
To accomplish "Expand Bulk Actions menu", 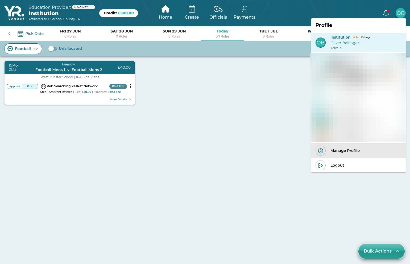I will click(381, 251).
